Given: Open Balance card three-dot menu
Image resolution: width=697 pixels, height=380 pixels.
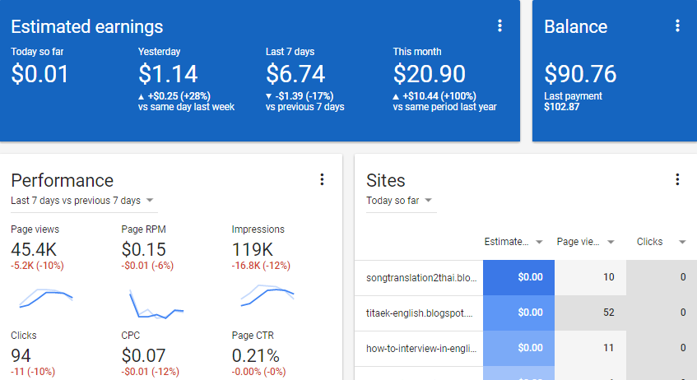Looking at the screenshot, I should [x=677, y=26].
